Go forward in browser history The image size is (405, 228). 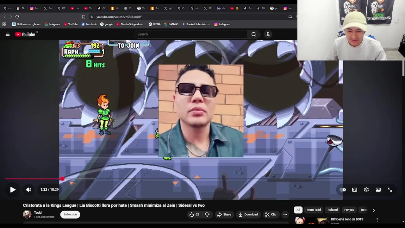pyautogui.click(x=10, y=16)
